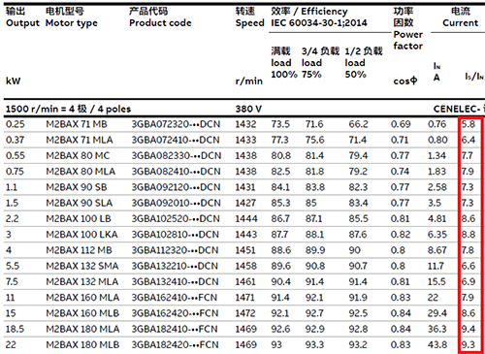
Task: Click the Motor type column header
Action: 72,17
